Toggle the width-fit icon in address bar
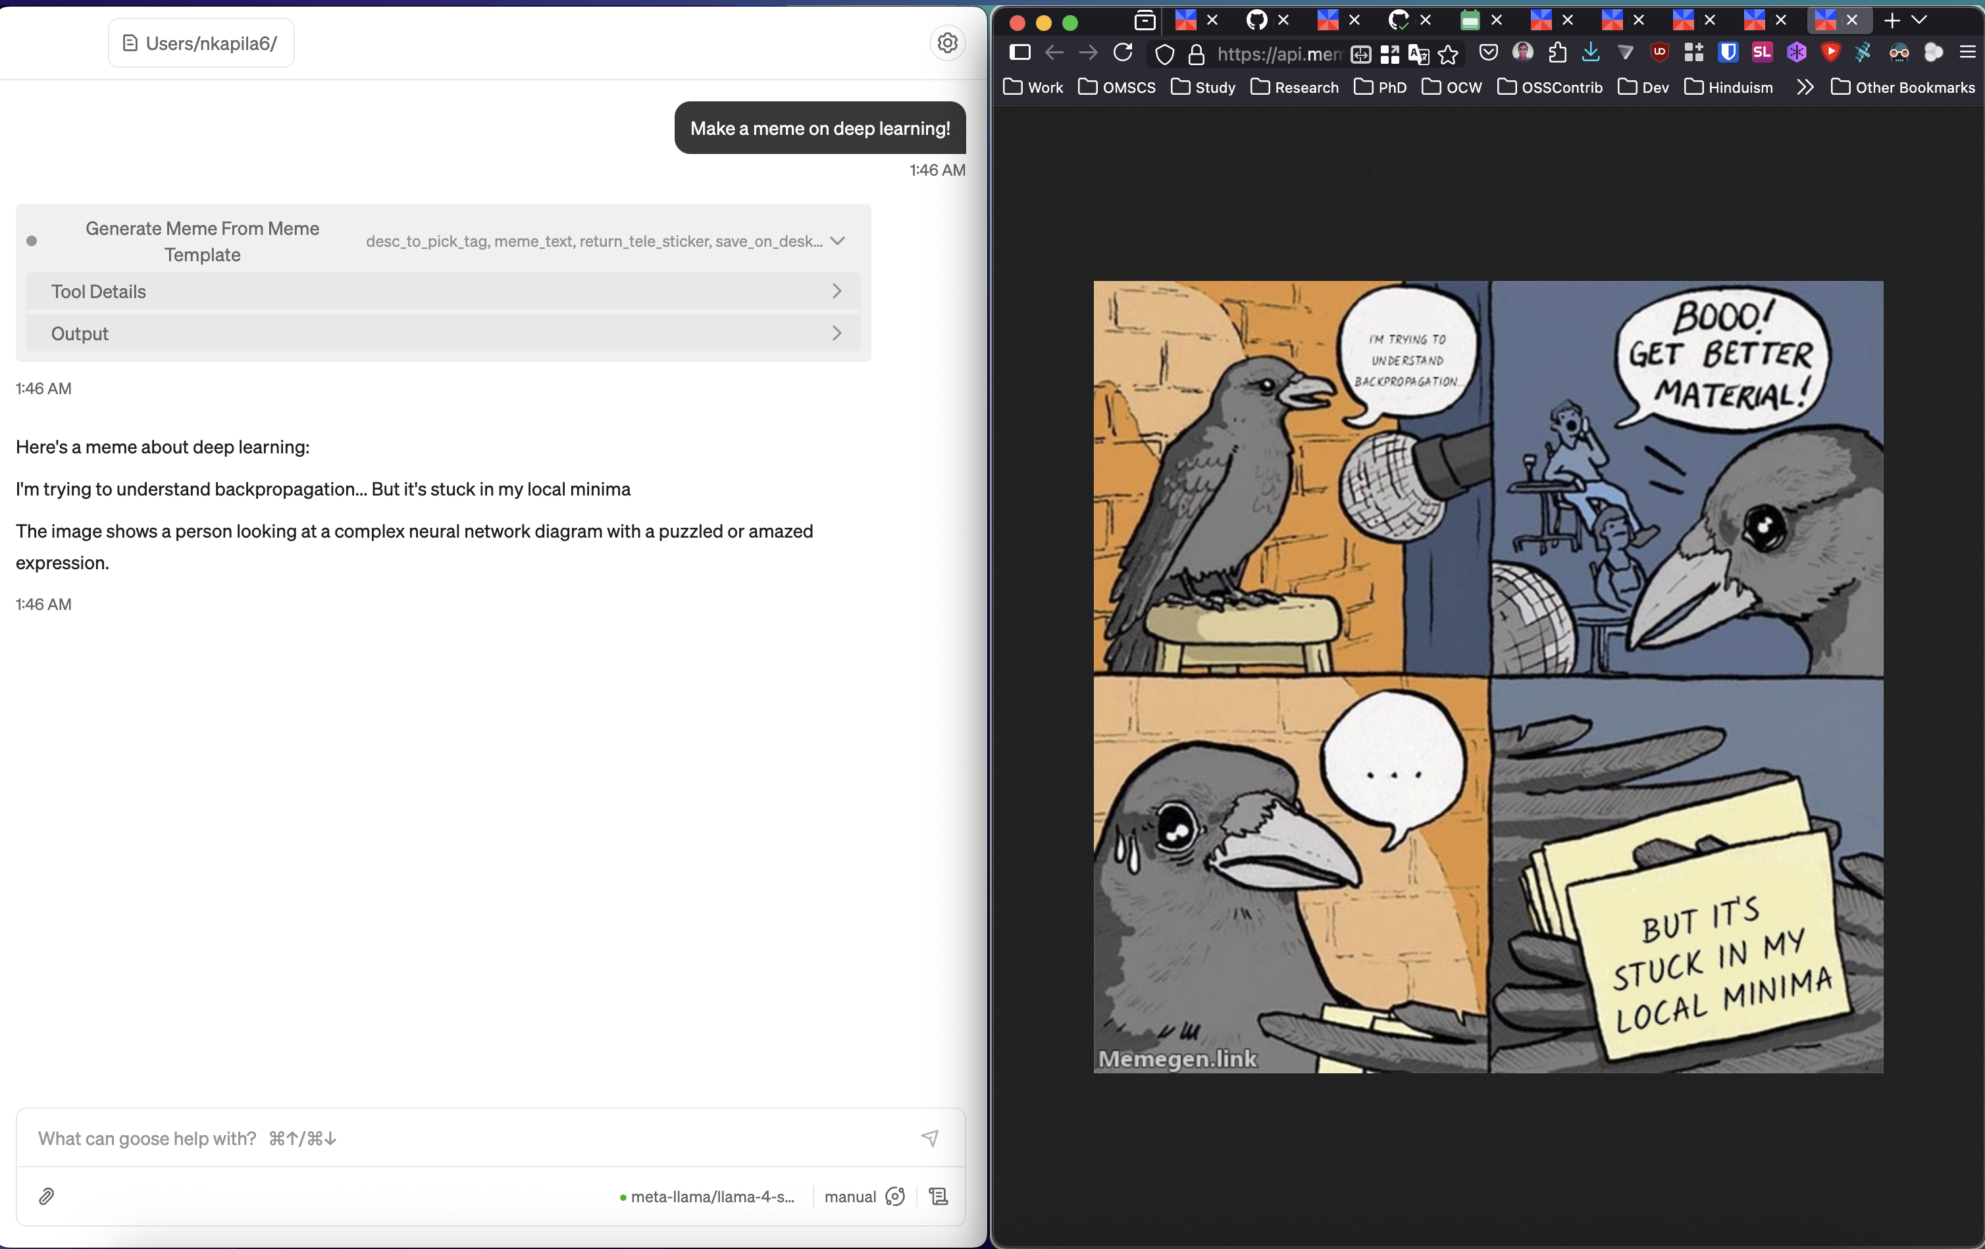Viewport: 1985px width, 1249px height. (x=1361, y=55)
